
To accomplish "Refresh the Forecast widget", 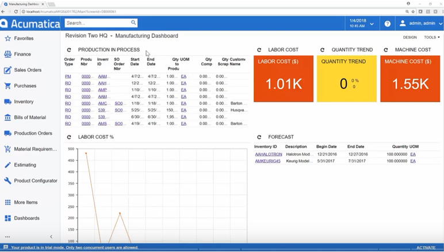I will [259, 137].
